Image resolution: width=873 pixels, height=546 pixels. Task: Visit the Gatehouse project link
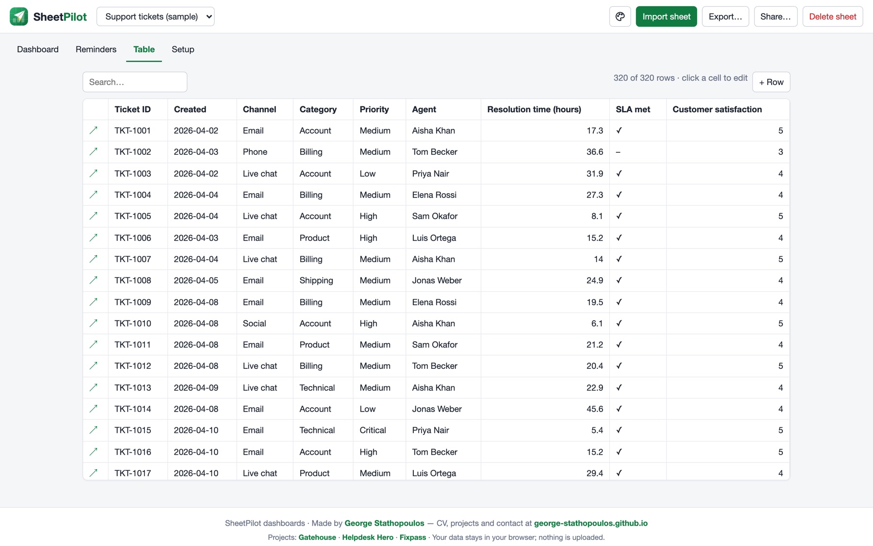pos(317,537)
